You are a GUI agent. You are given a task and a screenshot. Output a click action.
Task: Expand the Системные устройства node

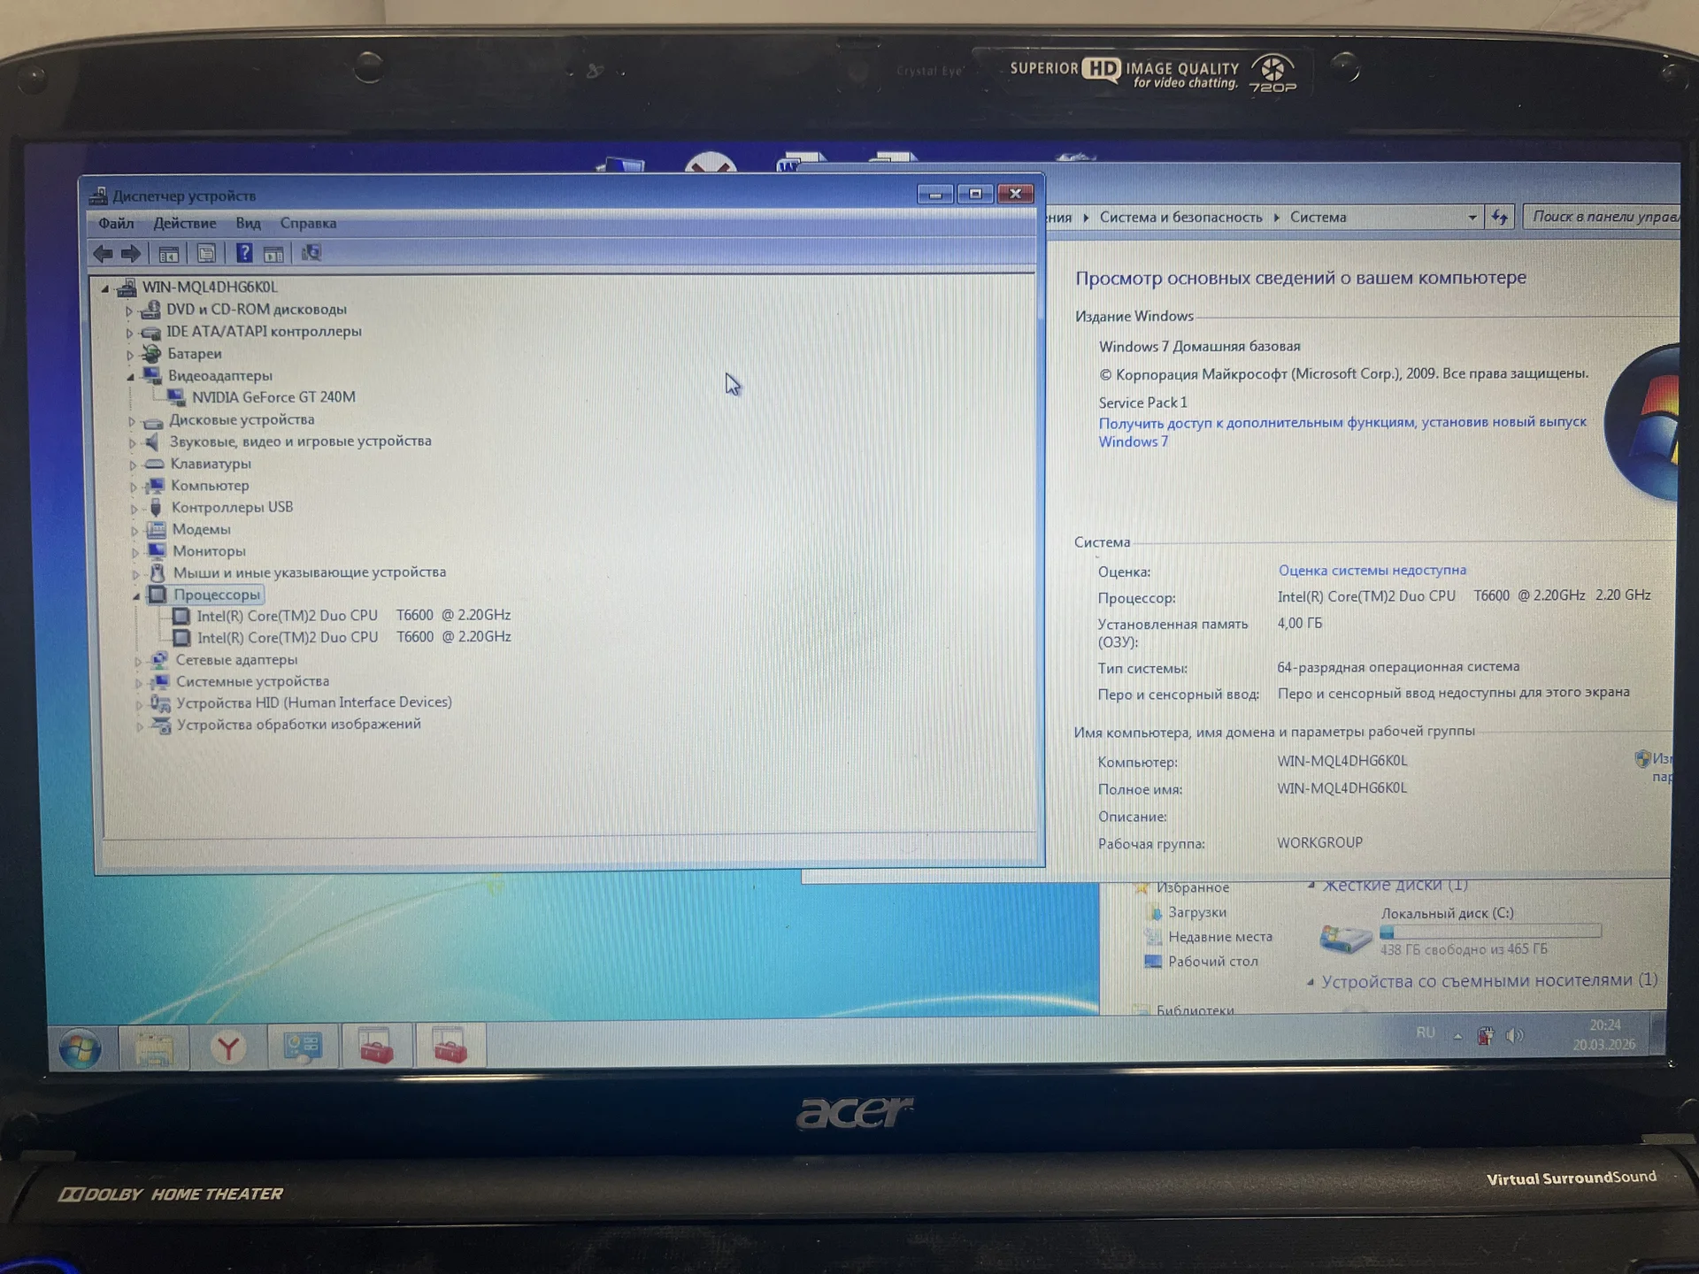tap(139, 683)
